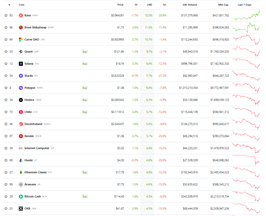Viewport: 266px width, 216px height.
Task: Star Curve DAO as favorite
Action: 6,39
